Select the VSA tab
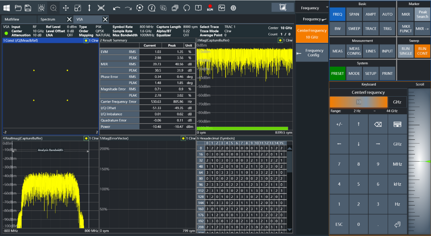431x236 pixels. [x=79, y=19]
